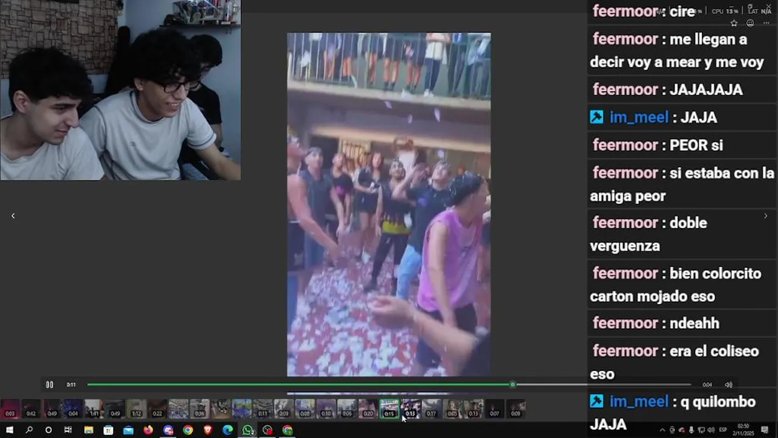Open the 0:07 clip thumbnail
The width and height of the screenshot is (778, 438).
(494, 409)
